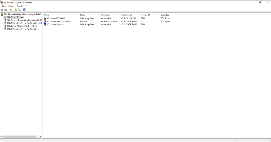Click the process ID 0 cell
This screenshot has width=271, height=142.
[x=141, y=21]
